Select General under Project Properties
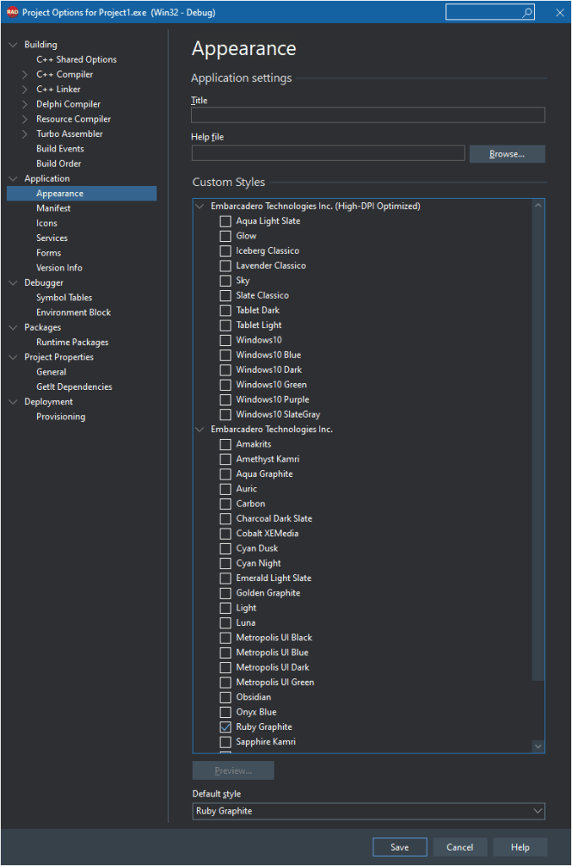 52,372
